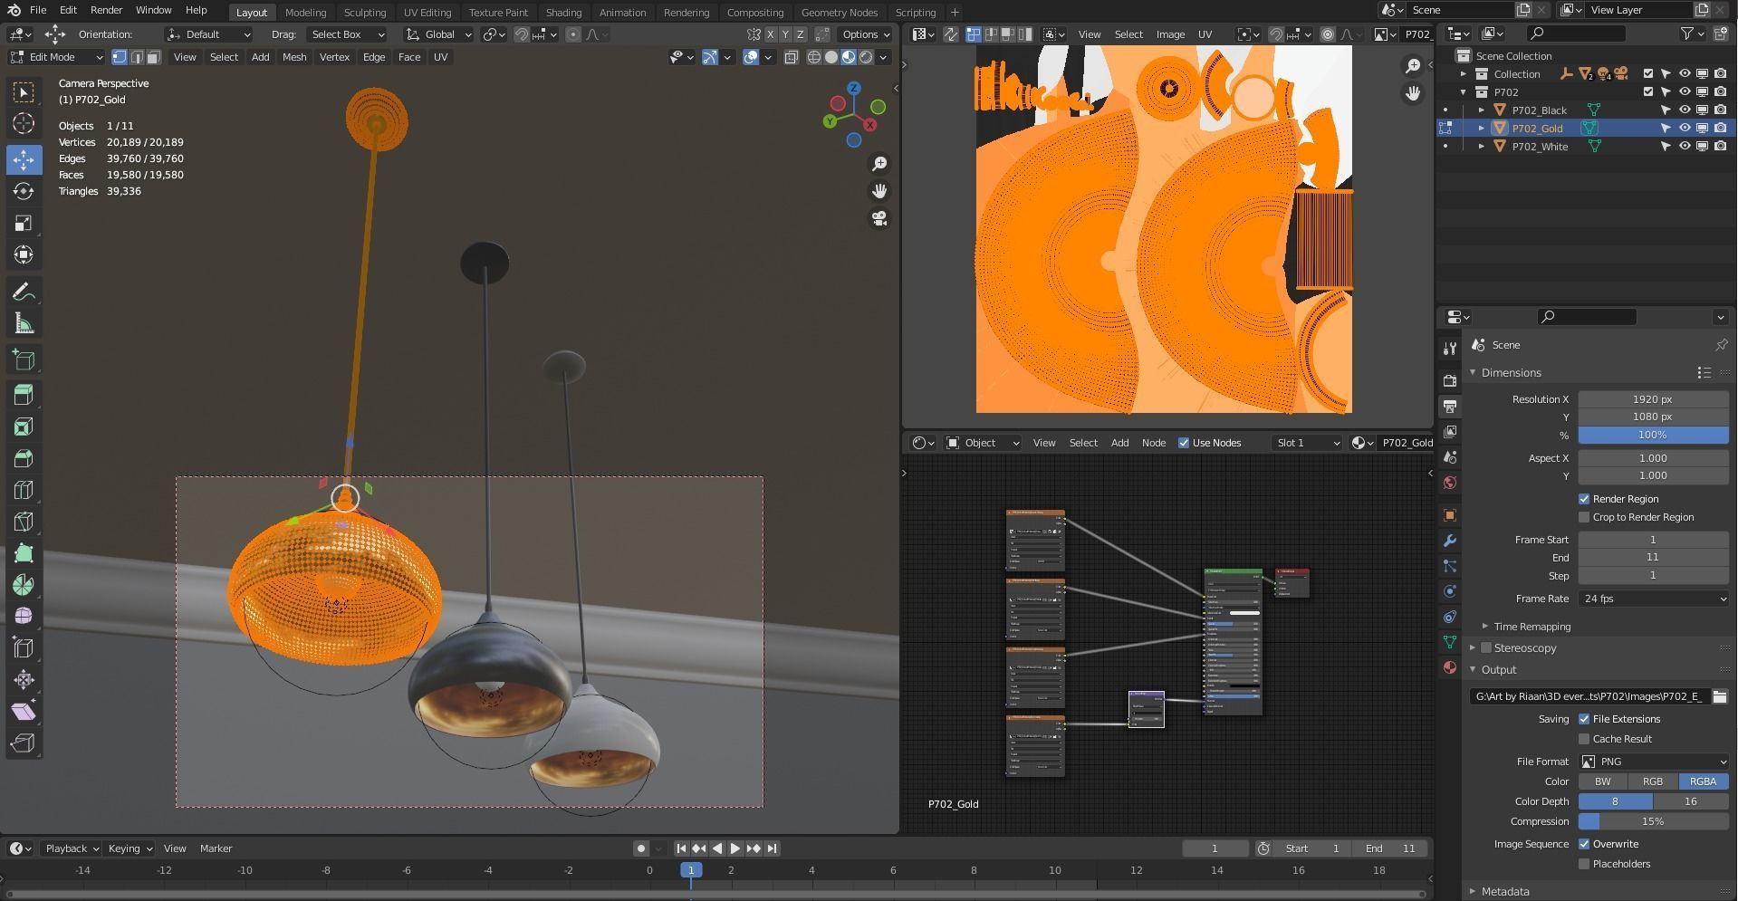The image size is (1738, 901).
Task: Select the Add Cube tool
Action: click(24, 359)
